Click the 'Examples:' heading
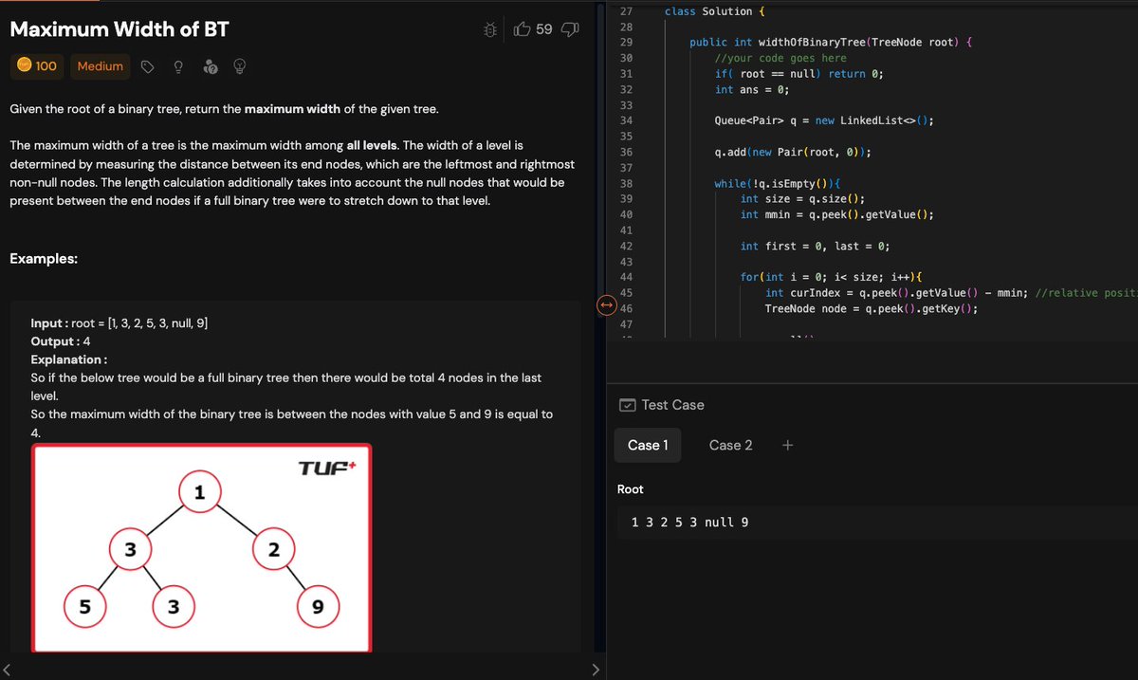This screenshot has height=680, width=1138. pyautogui.click(x=44, y=259)
